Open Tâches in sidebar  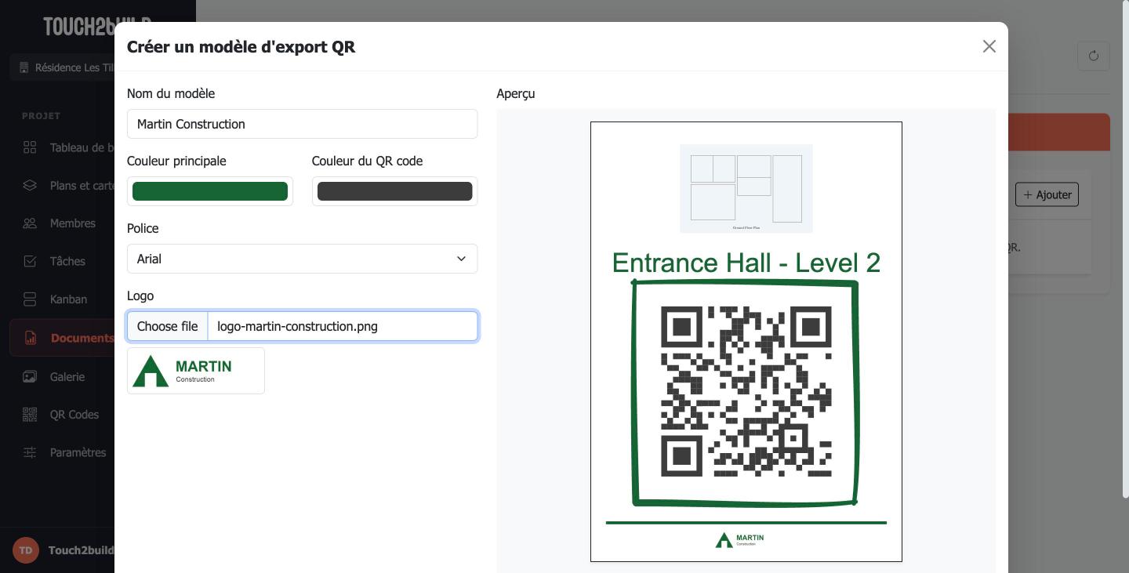67,261
